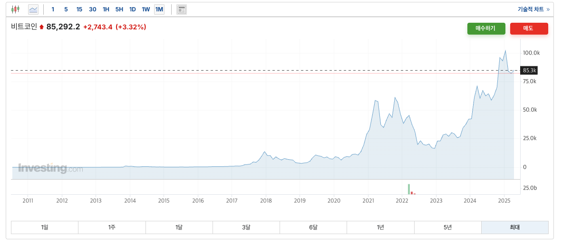Click the red up-arrow price indicator
Viewport: 562px width, 245px height.
41,27
